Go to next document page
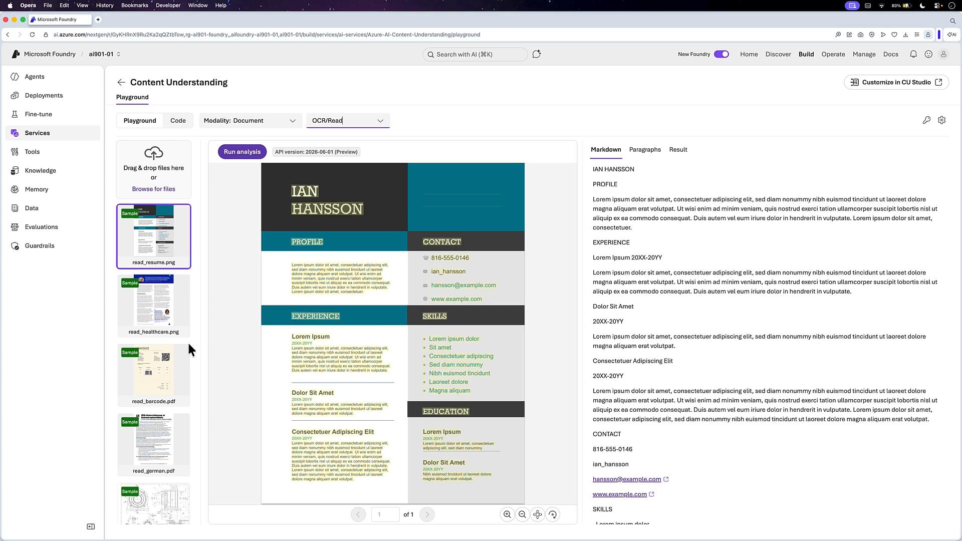This screenshot has width=962, height=541. [x=427, y=514]
